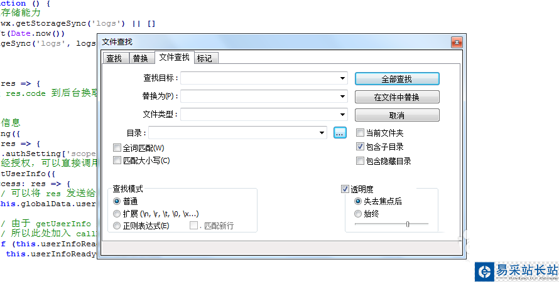Disable the 透明度 transparency checkbox
The height and width of the screenshot is (282, 559).
pos(345,189)
